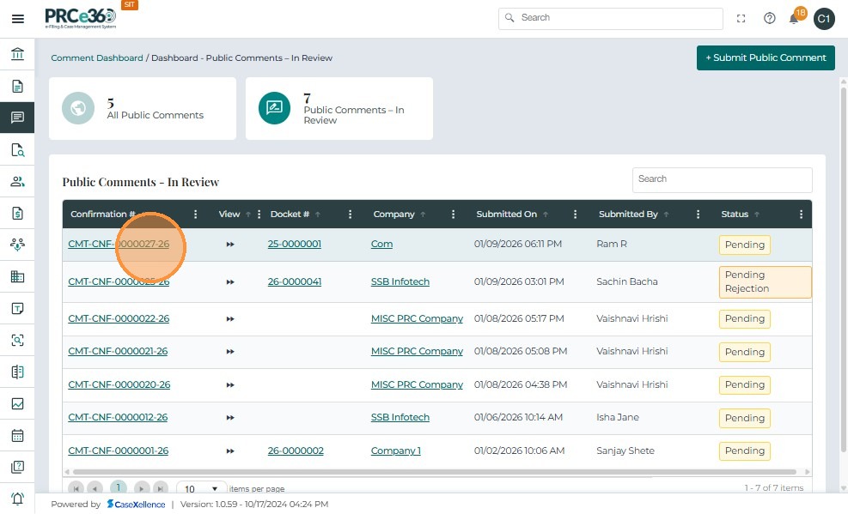Select the bank building icon in sidebar

[x=17, y=55]
